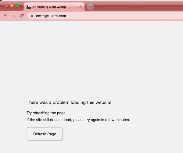Click the 'If the site still doesn't load' line
Image resolution: width=183 pixels, height=153 pixels.
click(78, 120)
